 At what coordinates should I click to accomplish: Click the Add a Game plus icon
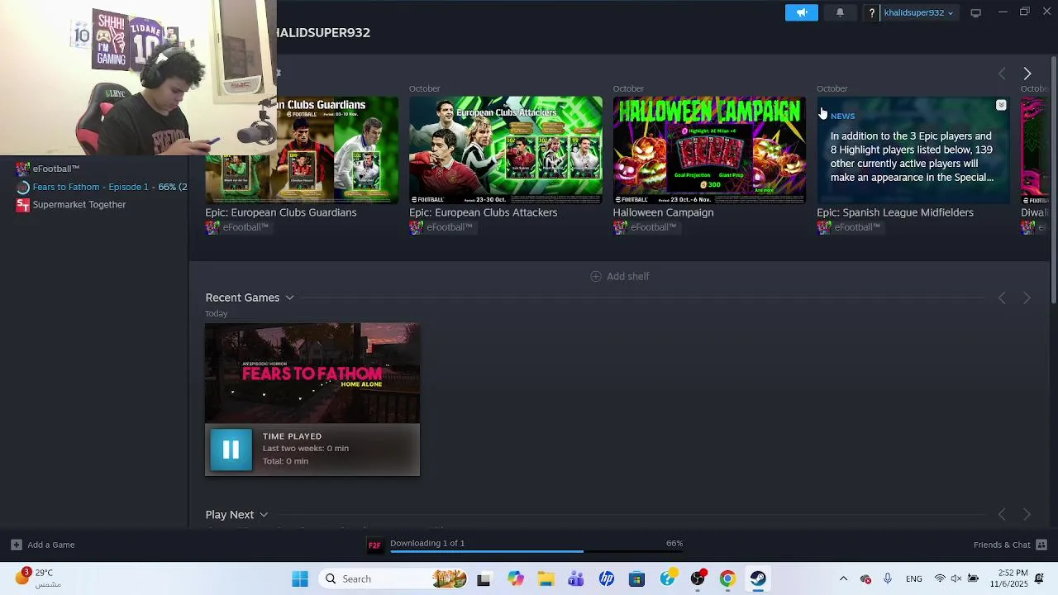(16, 545)
